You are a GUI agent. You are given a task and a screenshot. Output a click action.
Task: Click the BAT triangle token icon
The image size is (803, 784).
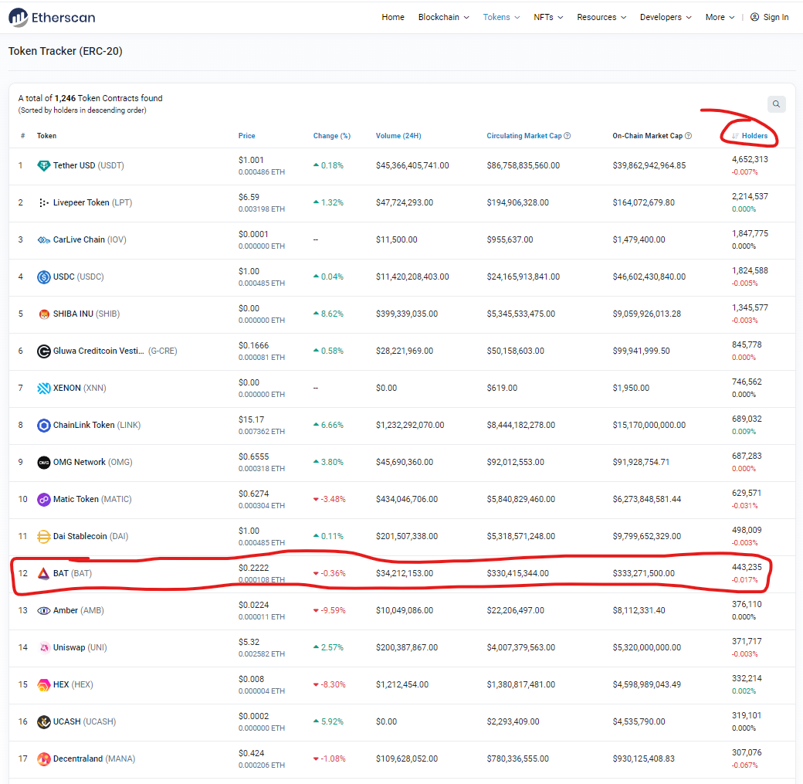coord(44,573)
